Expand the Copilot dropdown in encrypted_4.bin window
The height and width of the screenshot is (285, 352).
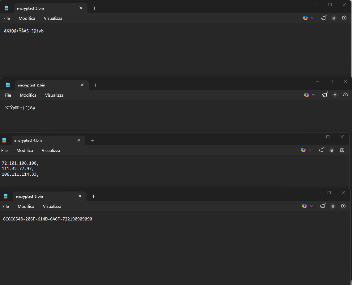click(x=310, y=150)
